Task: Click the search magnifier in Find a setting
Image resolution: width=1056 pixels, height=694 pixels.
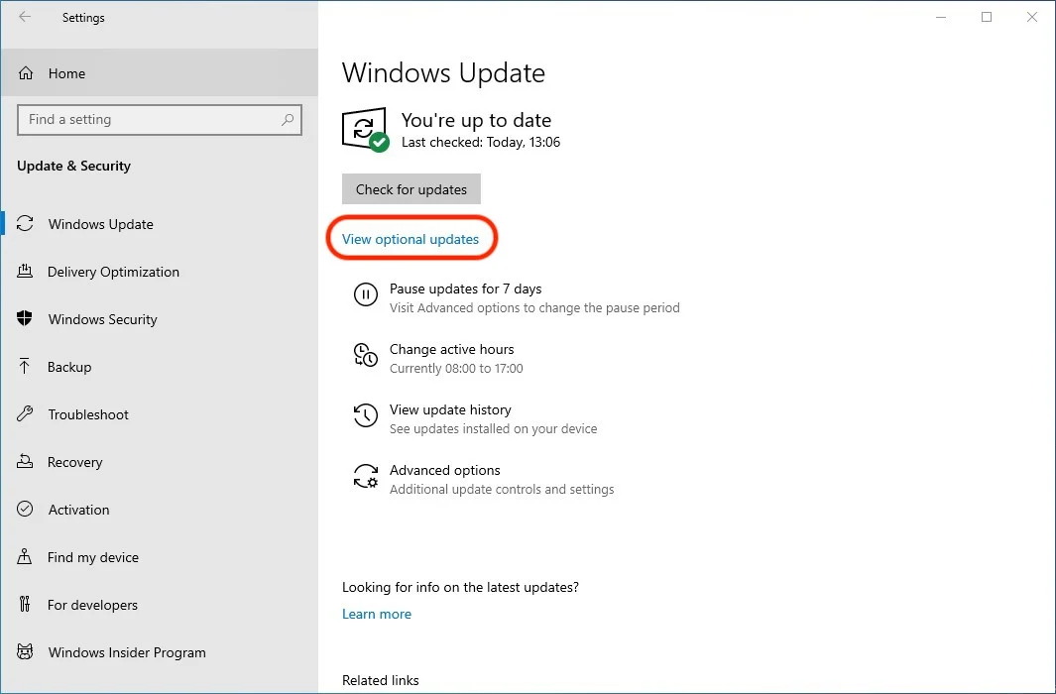Action: click(x=288, y=120)
